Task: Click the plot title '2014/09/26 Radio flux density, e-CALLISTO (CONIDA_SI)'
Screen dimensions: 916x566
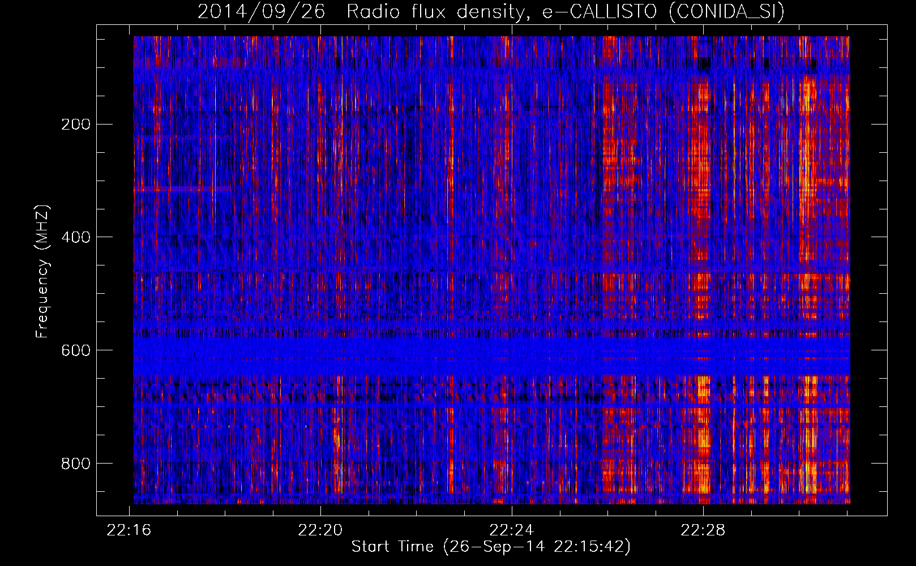Action: 491,12
